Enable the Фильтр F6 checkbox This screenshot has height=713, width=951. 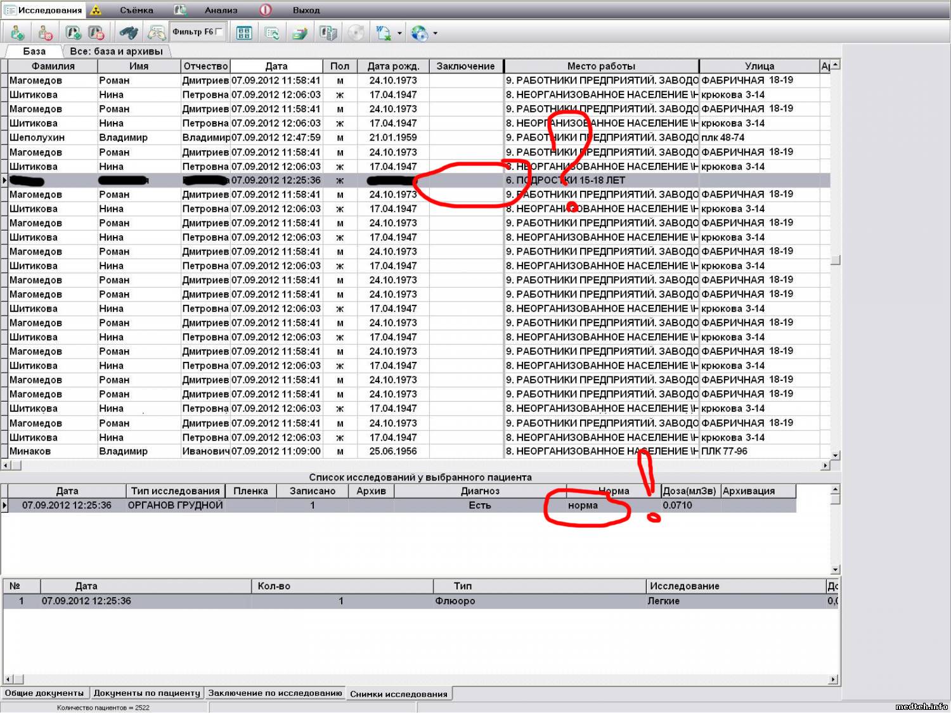pos(219,32)
